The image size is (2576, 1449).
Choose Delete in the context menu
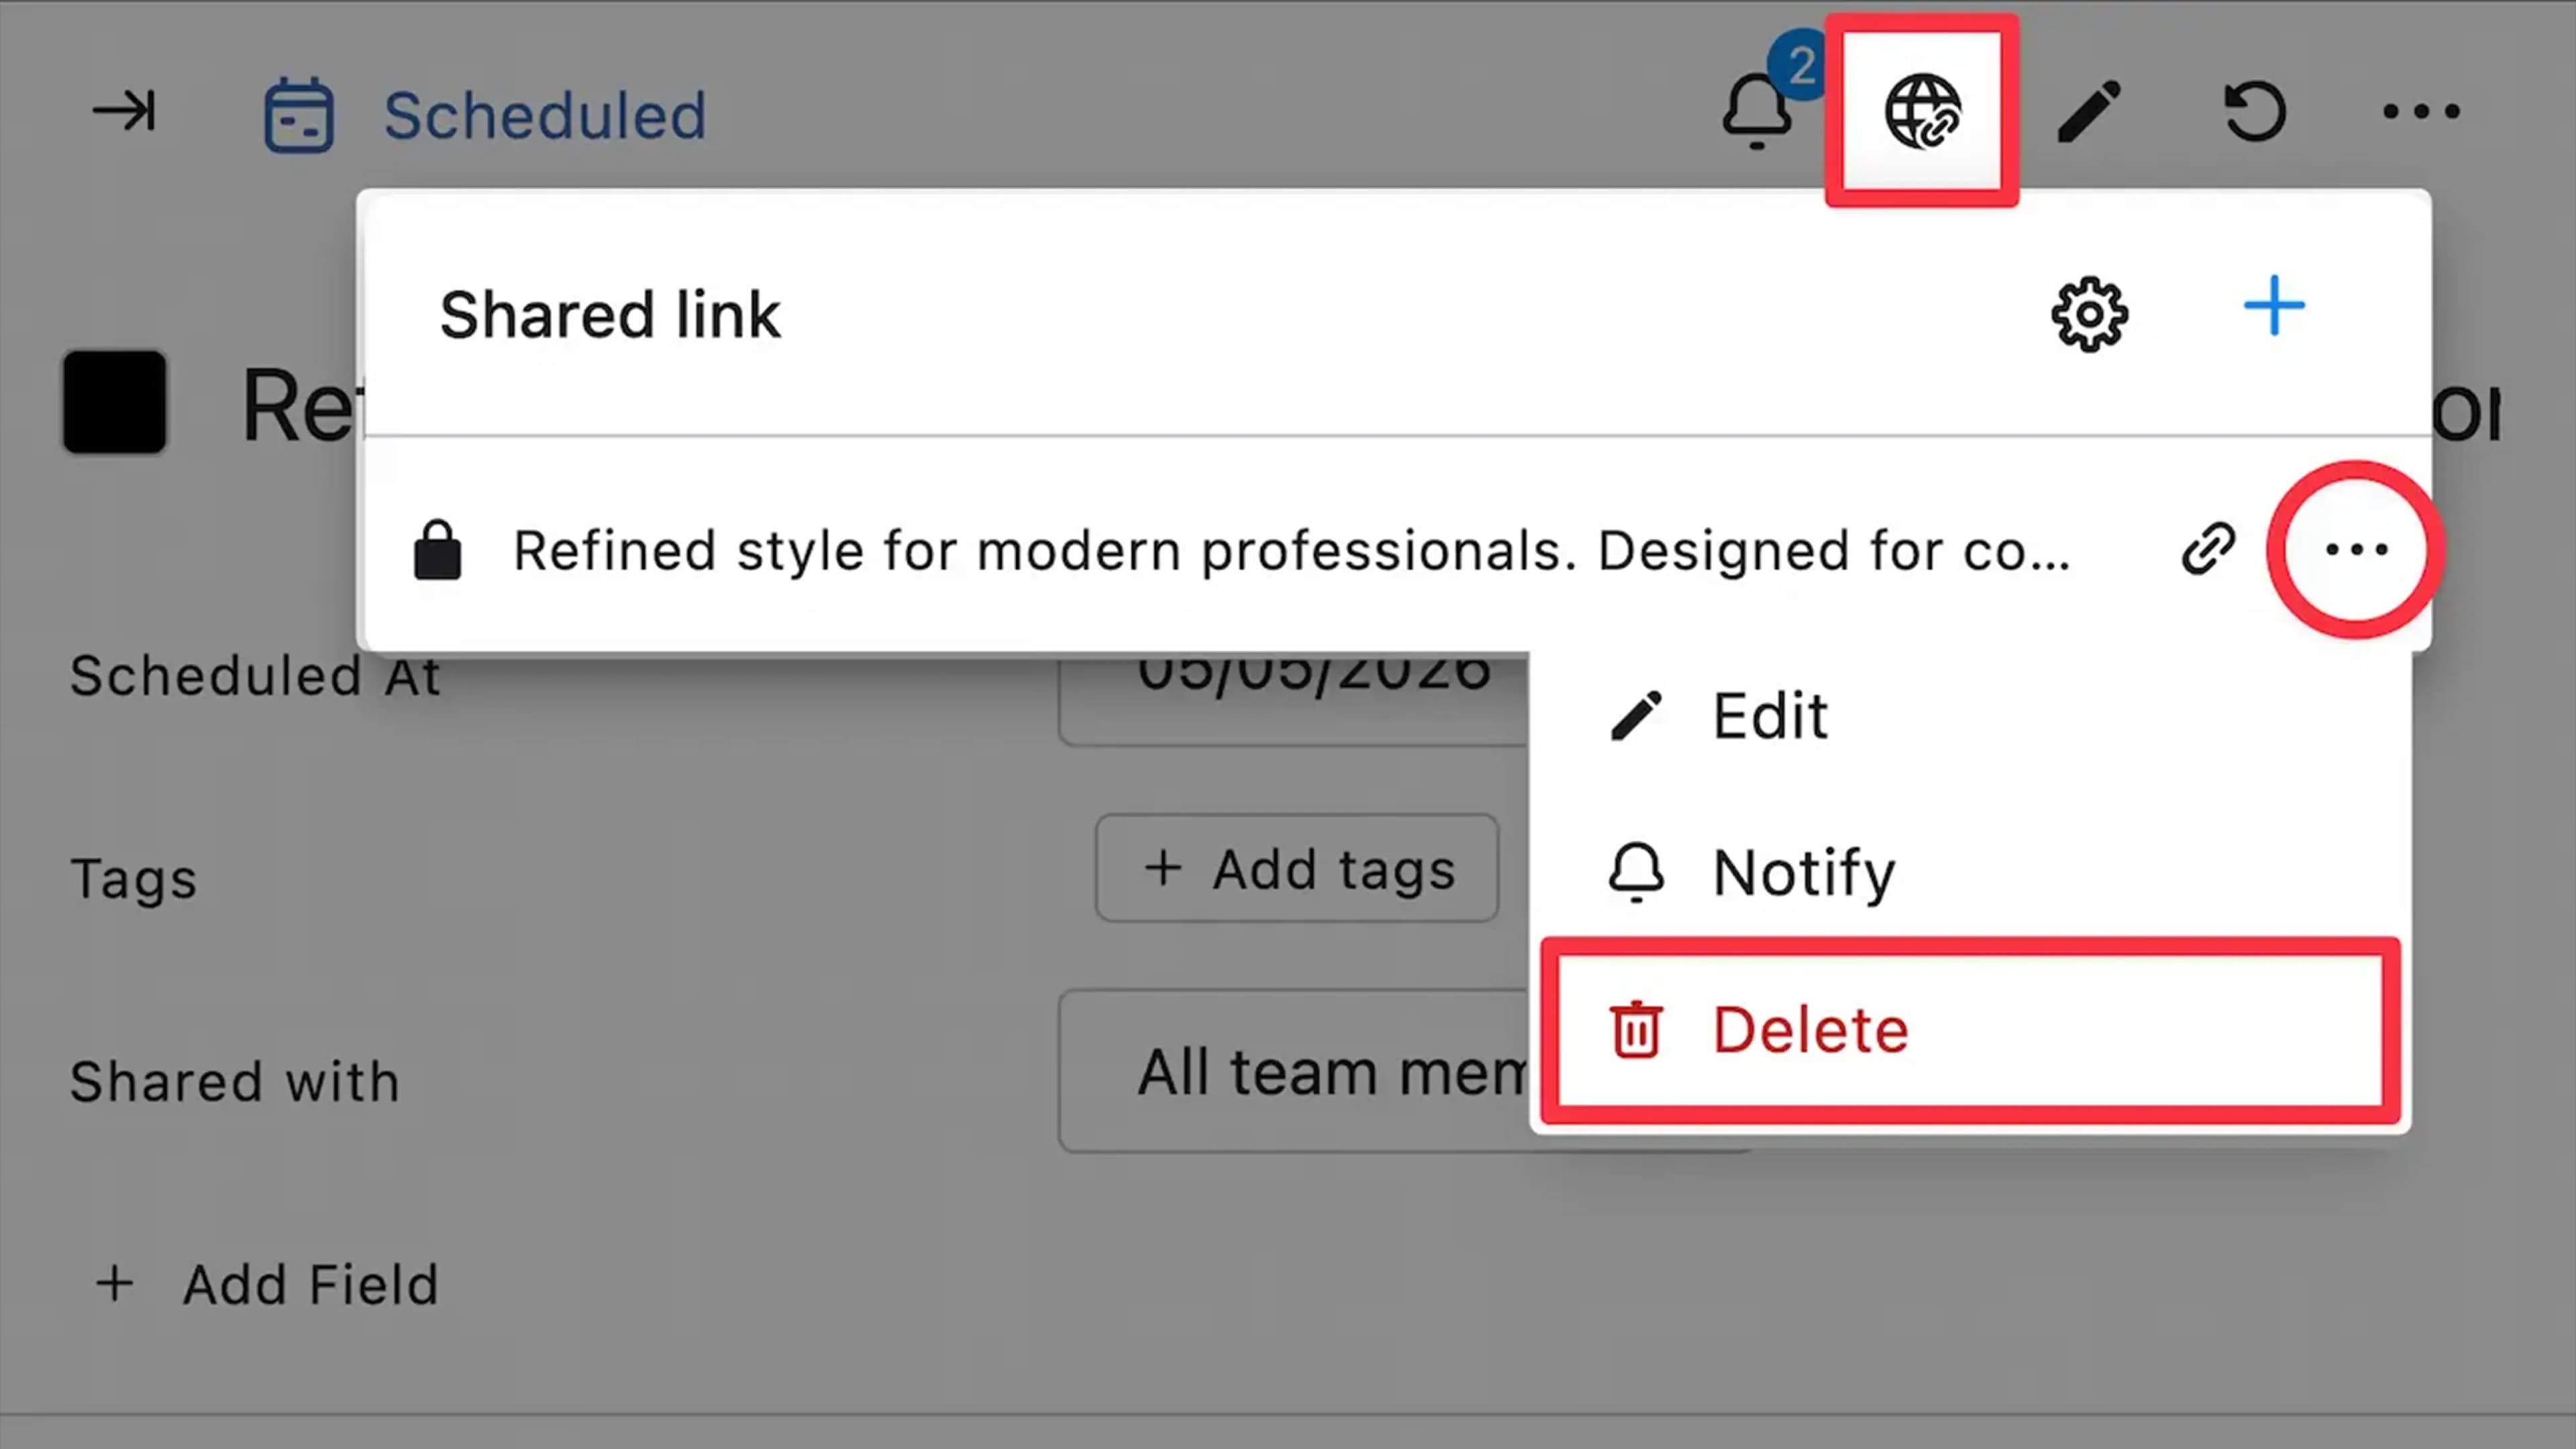(x=1970, y=1030)
